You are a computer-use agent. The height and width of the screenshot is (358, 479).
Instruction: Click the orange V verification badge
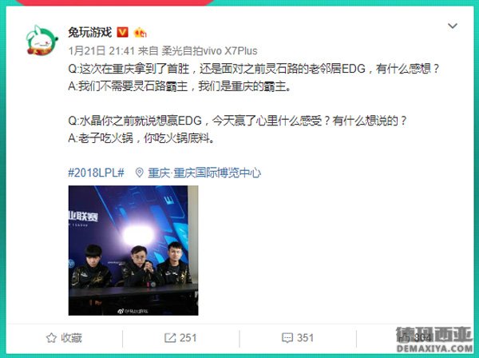click(x=122, y=32)
